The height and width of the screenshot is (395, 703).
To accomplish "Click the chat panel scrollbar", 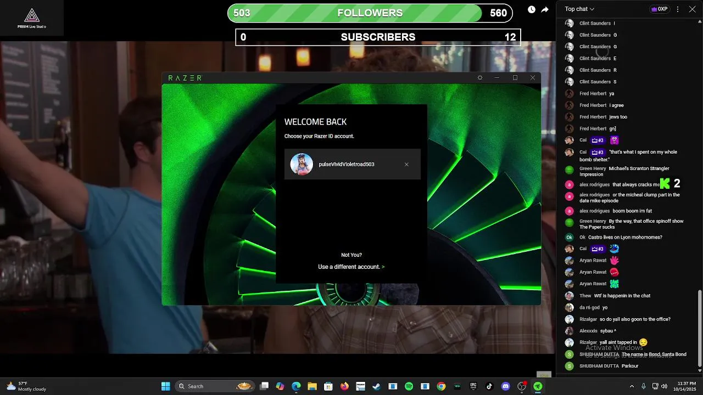I will click(699, 329).
